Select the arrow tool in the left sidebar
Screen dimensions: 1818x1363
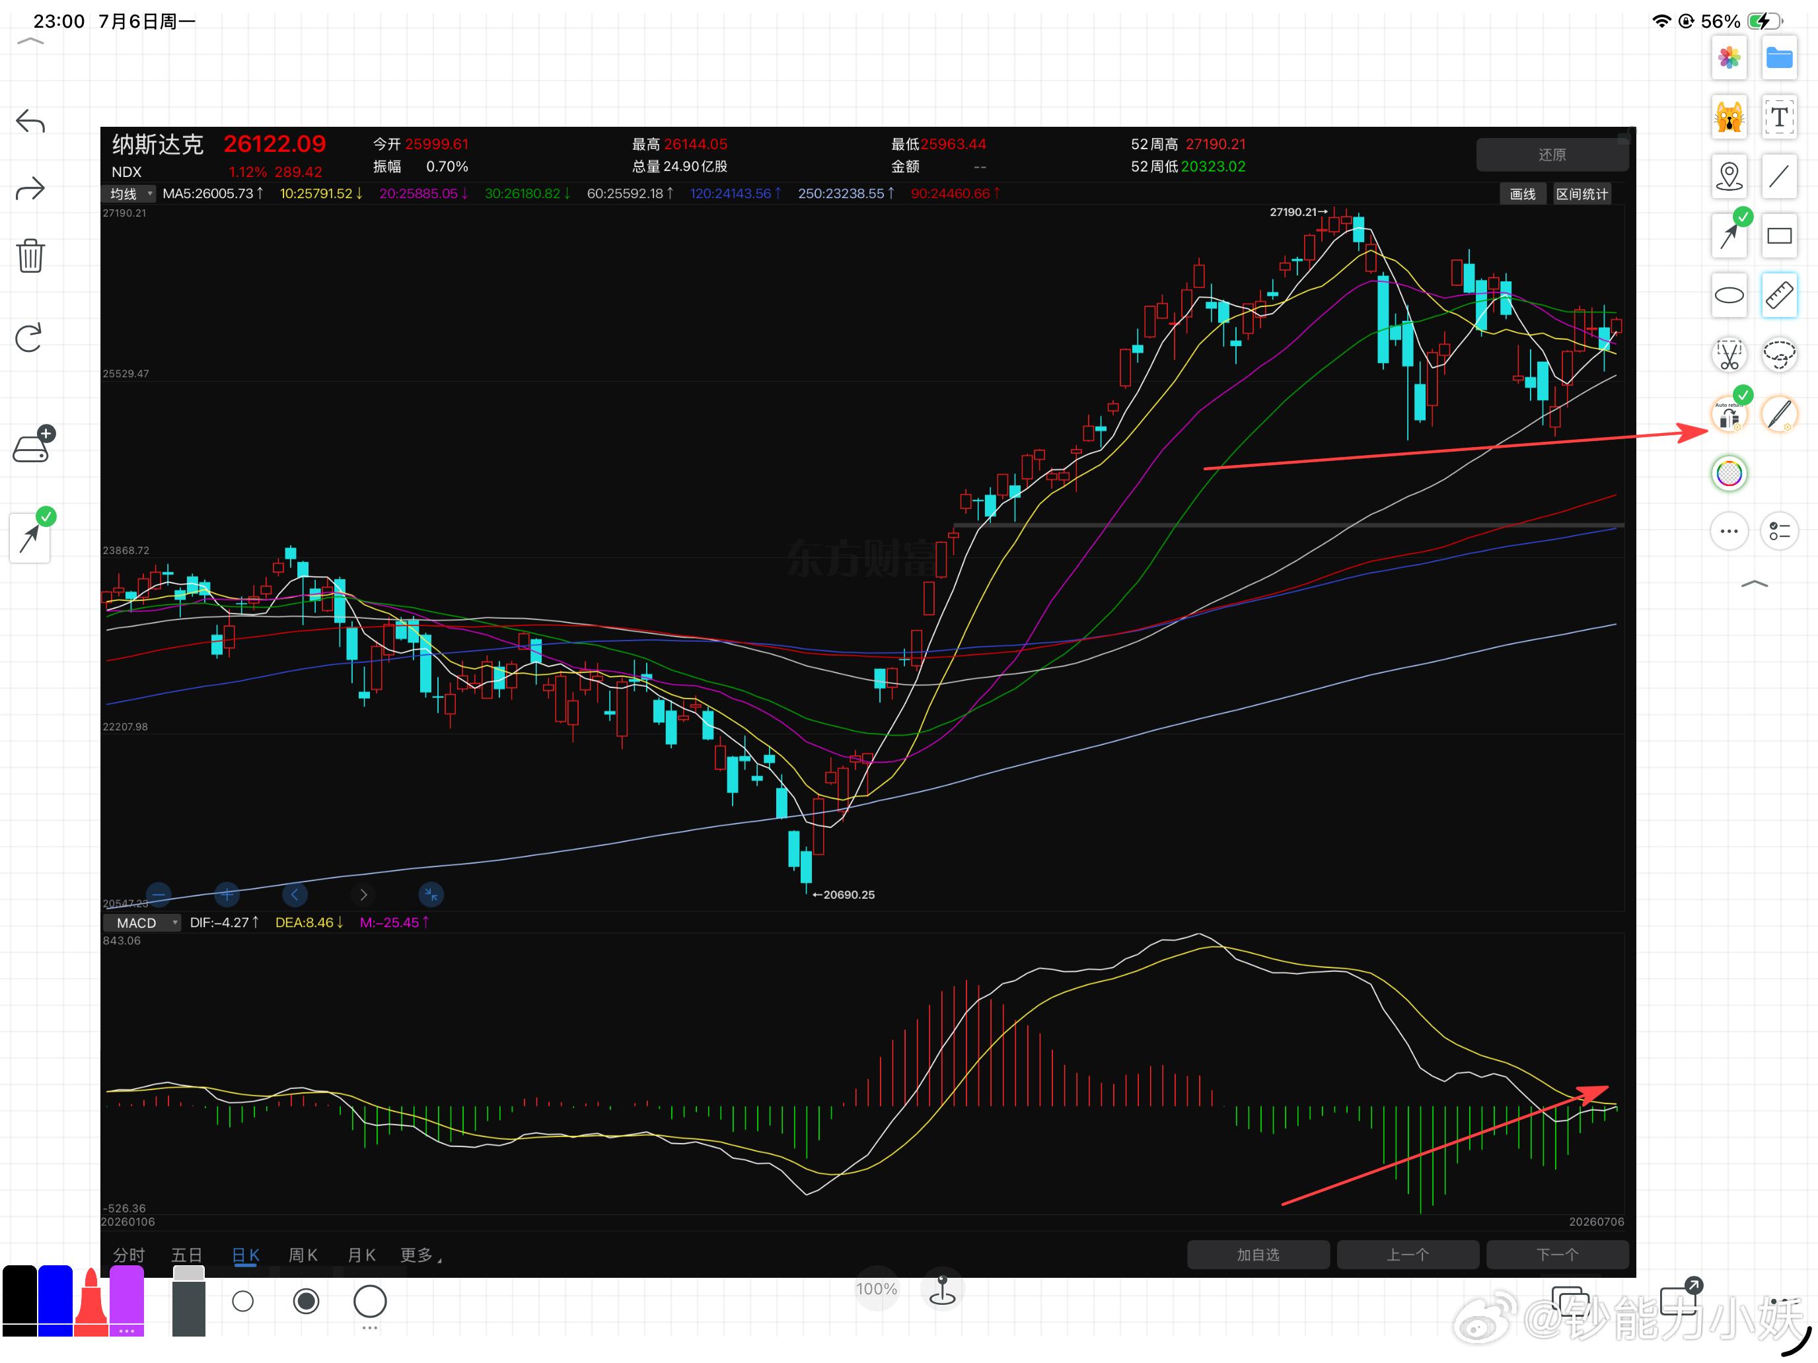(x=30, y=538)
